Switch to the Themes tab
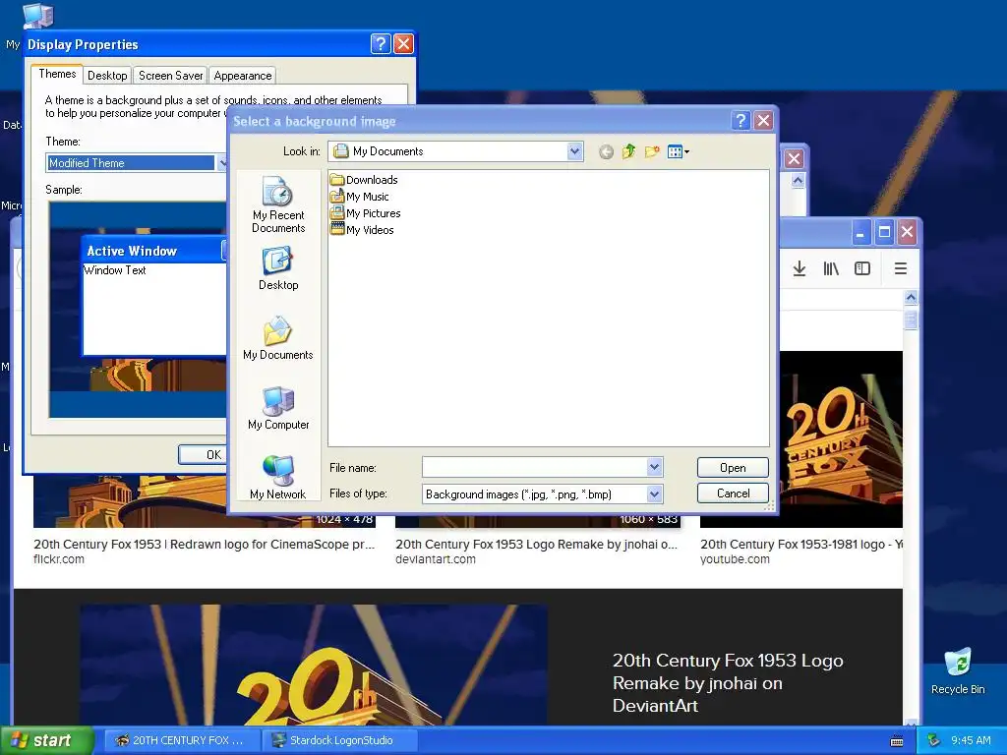1007x755 pixels. click(57, 74)
